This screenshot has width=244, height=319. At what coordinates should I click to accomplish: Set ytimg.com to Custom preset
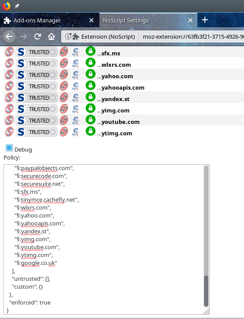[76, 132]
